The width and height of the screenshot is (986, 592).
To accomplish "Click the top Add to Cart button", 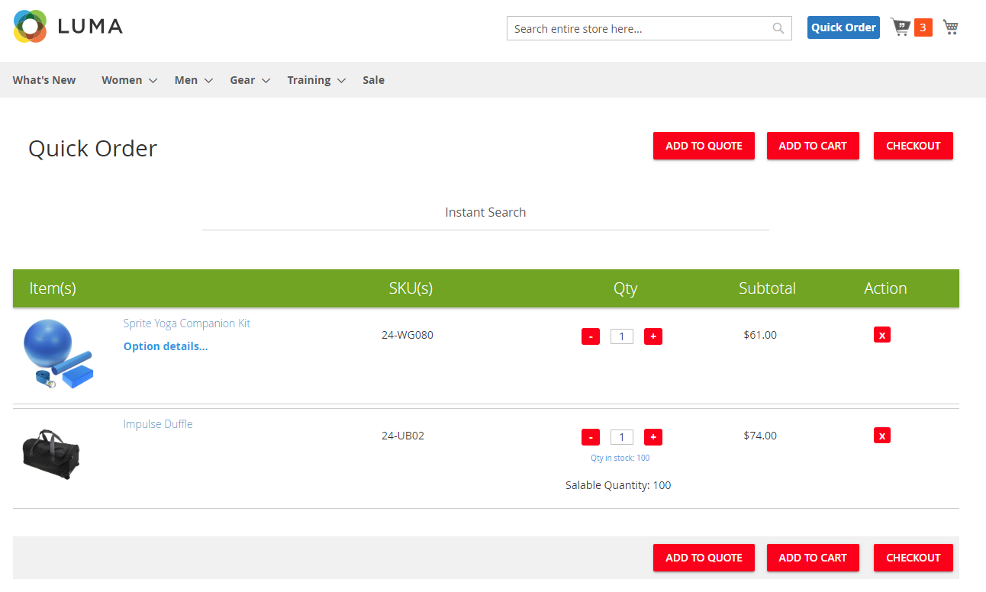I will click(812, 146).
